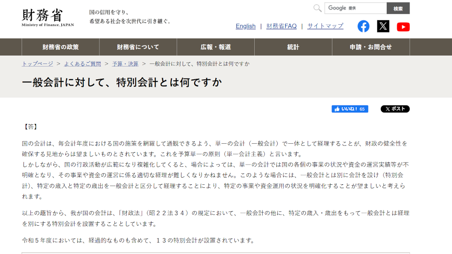Click the Ministry of Finance logo

point(48,17)
